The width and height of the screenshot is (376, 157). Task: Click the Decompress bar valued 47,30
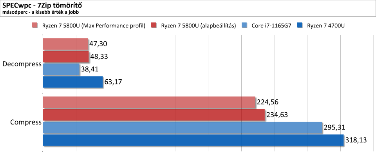click(x=65, y=44)
